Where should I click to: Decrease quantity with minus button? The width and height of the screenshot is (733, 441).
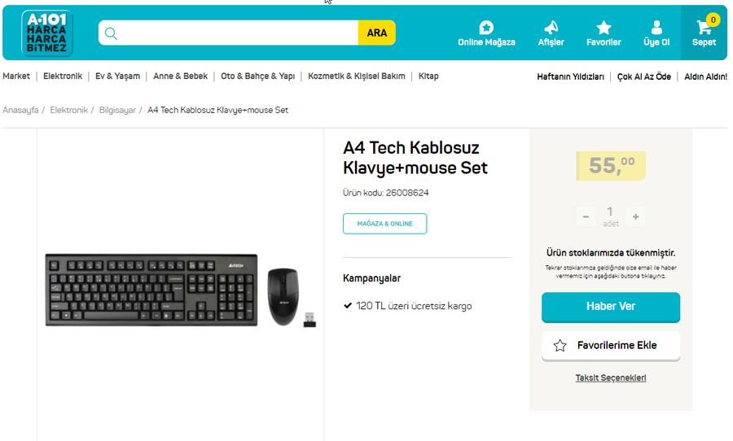(586, 216)
